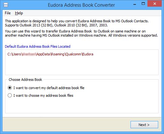Maximize the converter window

tap(143, 4)
